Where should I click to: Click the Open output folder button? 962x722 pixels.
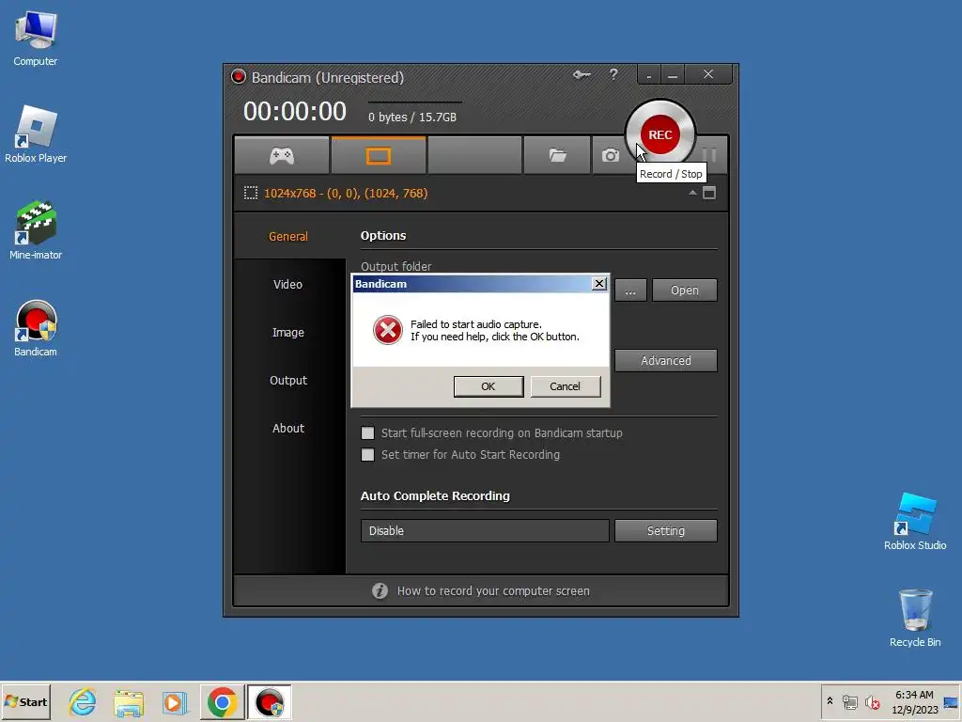(684, 290)
